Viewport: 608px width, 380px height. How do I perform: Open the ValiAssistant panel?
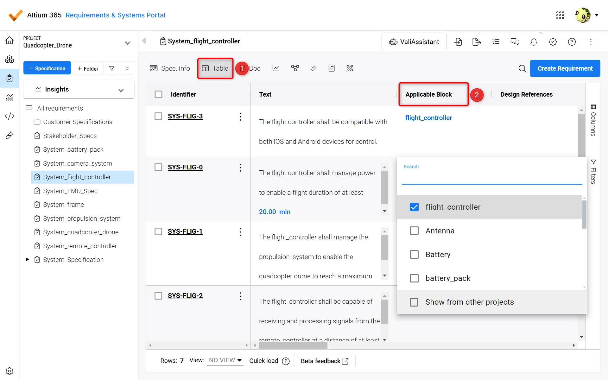click(414, 41)
